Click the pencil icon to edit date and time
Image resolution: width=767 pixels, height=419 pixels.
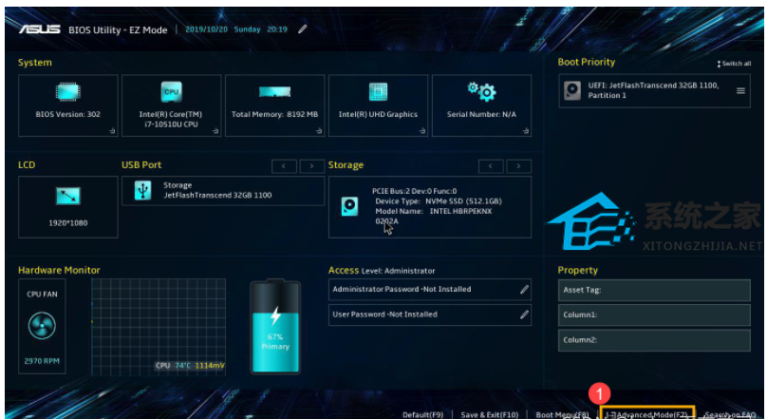tap(302, 29)
